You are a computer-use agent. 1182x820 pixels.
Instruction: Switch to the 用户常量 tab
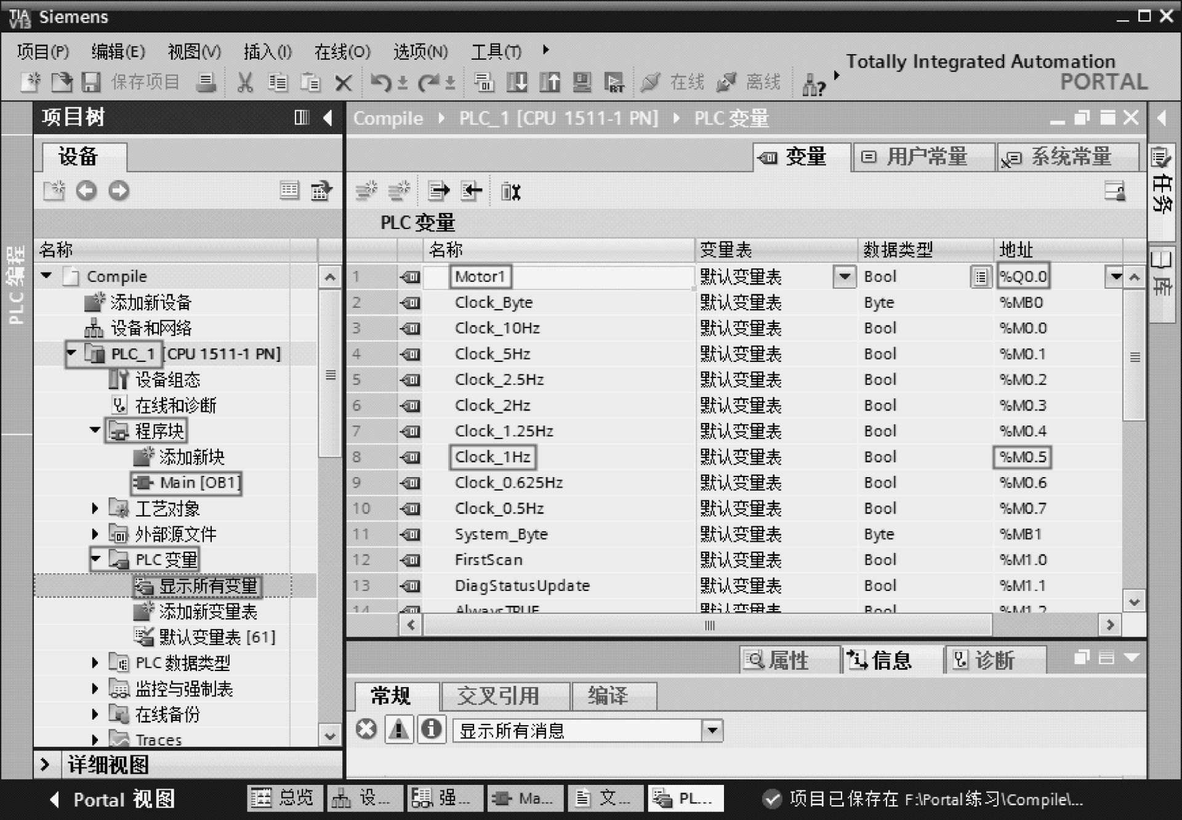pyautogui.click(x=924, y=157)
